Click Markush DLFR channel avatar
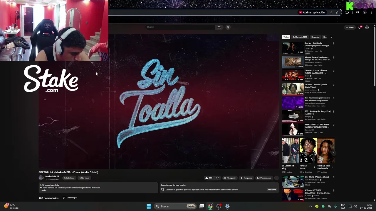The width and height of the screenshot is (376, 211). (41, 178)
